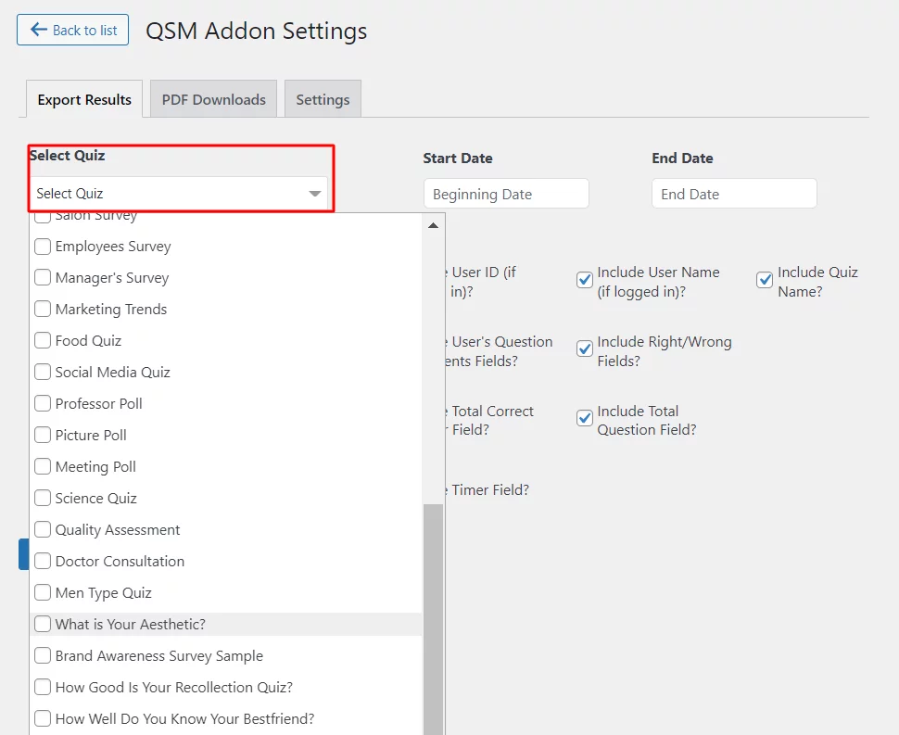Viewport: 899px width, 735px height.
Task: Check the Professor Poll checkbox
Action: (x=43, y=404)
